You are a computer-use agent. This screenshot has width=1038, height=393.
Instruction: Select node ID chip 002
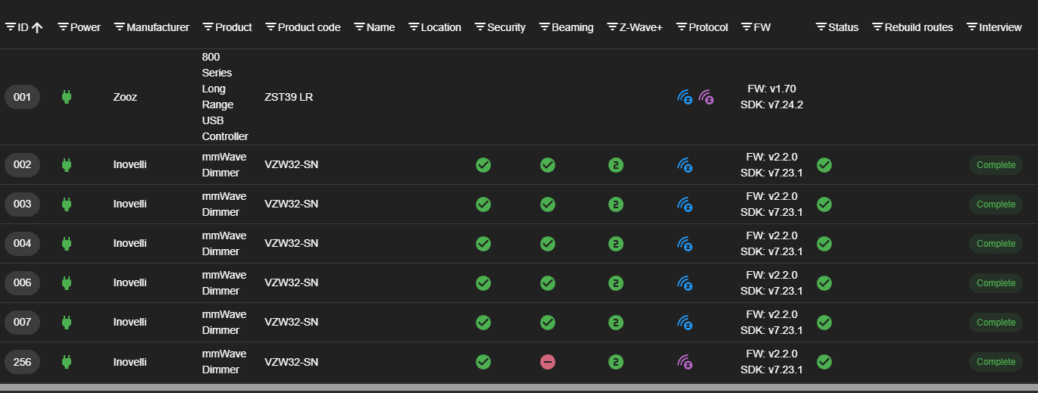tap(22, 165)
